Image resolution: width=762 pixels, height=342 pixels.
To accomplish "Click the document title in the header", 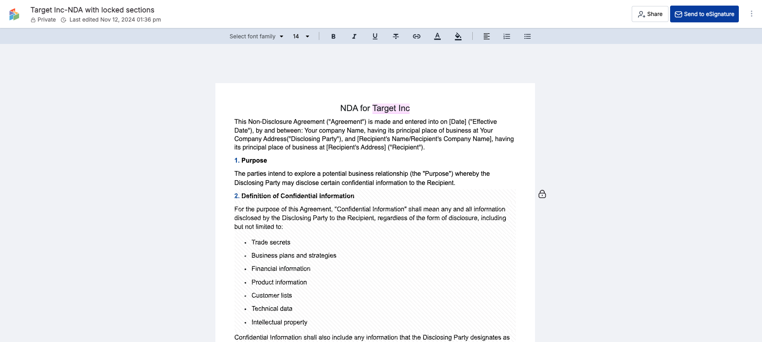I will pos(92,10).
